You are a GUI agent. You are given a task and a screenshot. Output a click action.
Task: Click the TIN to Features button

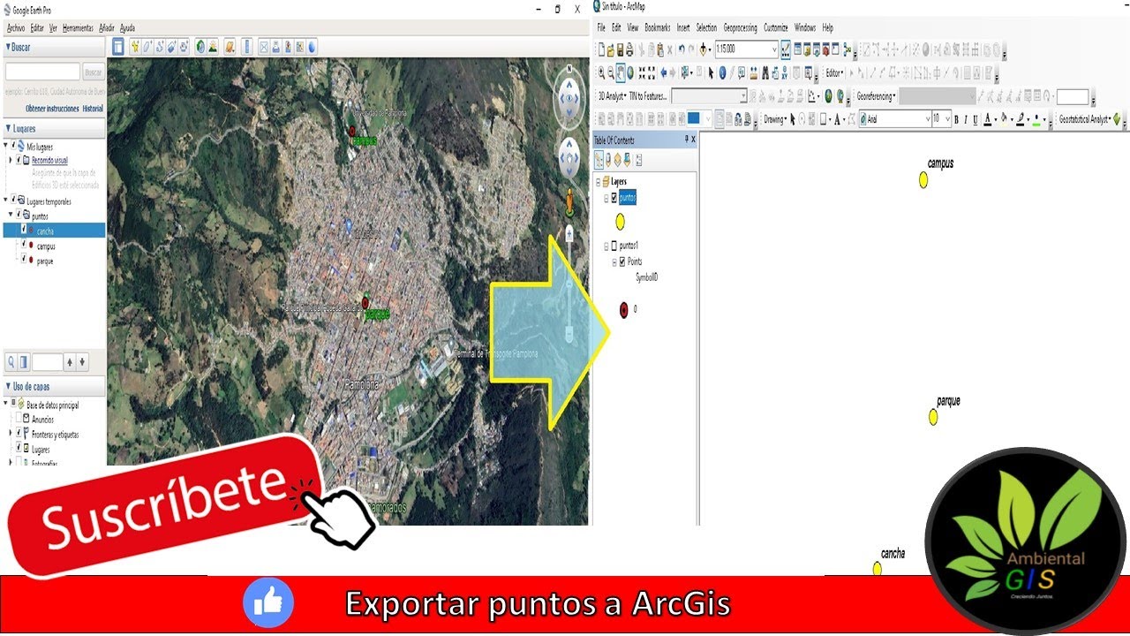649,95
